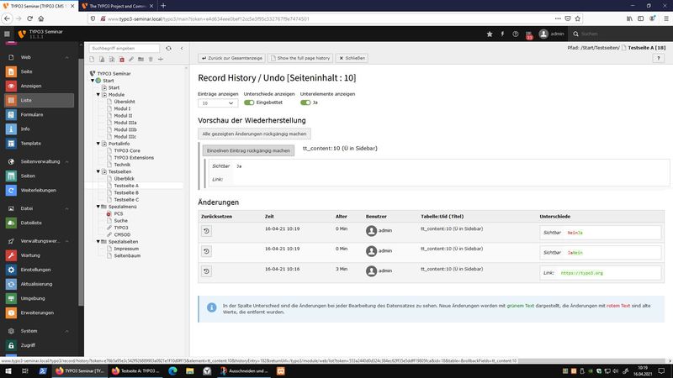Switch to The TYPO3 Project browser tab
Screen dimensions: 673x378
point(118,6)
